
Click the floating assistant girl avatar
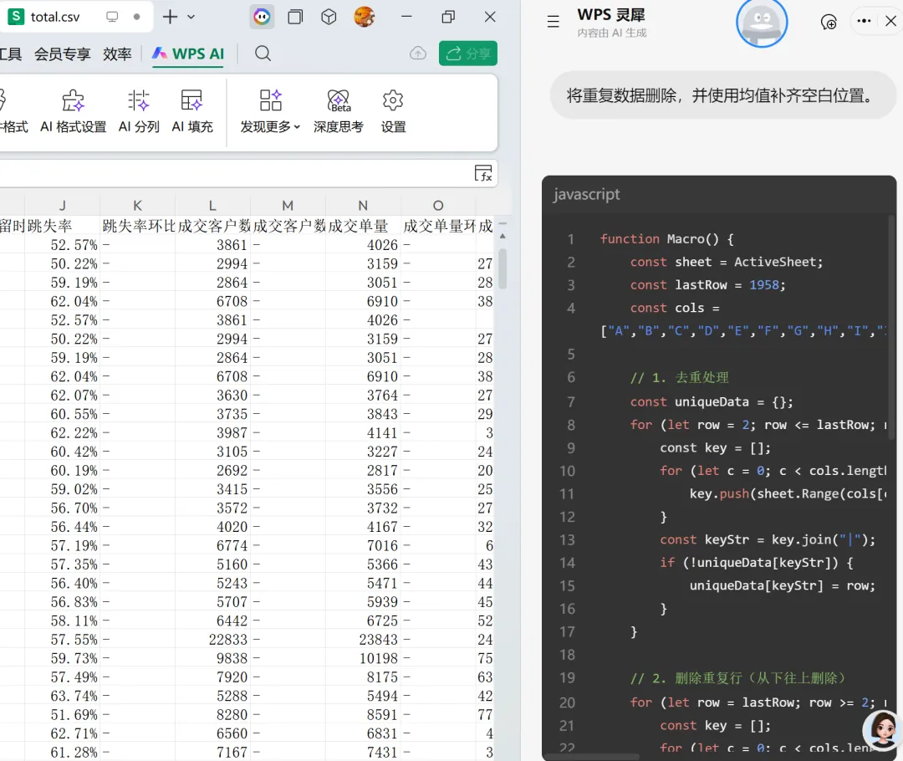pos(882,731)
